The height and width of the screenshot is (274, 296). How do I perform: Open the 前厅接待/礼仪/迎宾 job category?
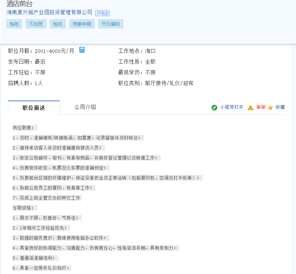(x=169, y=83)
